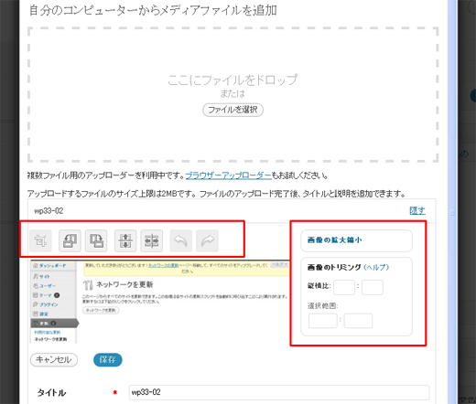Click the 隠す link for wp33-02
The width and height of the screenshot is (476, 404).
[417, 210]
